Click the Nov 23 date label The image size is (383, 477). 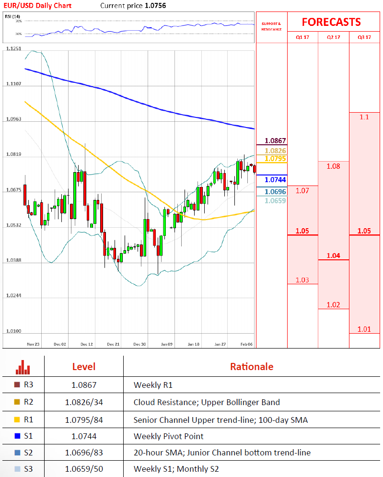pyautogui.click(x=33, y=344)
